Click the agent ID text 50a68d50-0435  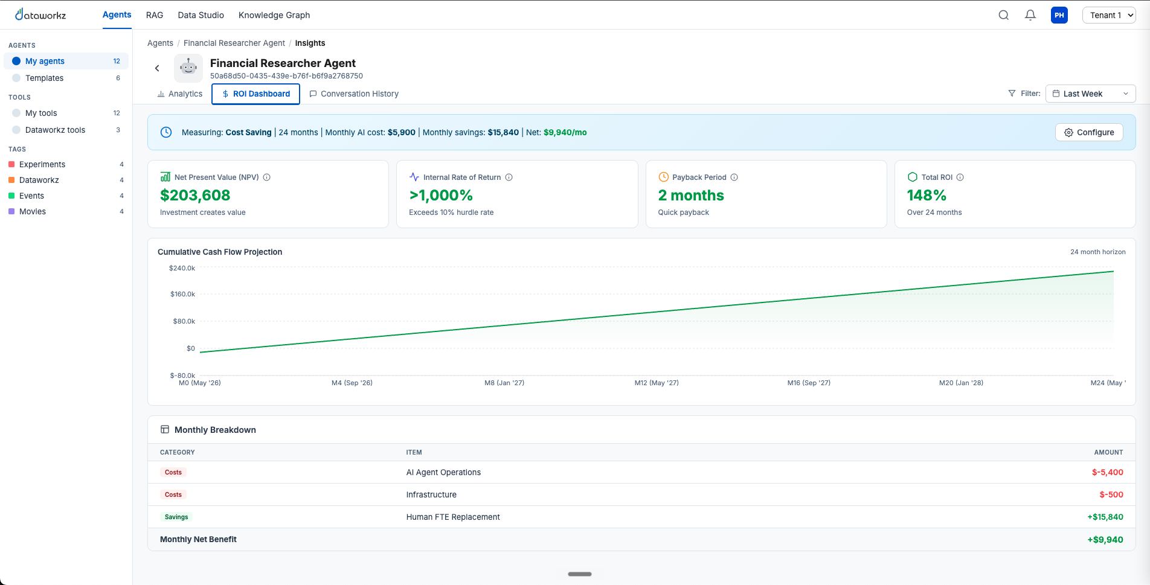tap(286, 76)
